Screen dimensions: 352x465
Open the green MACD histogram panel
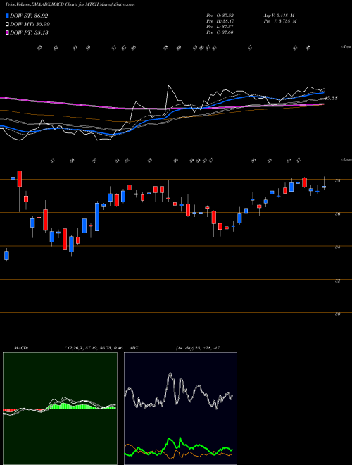click(60, 409)
